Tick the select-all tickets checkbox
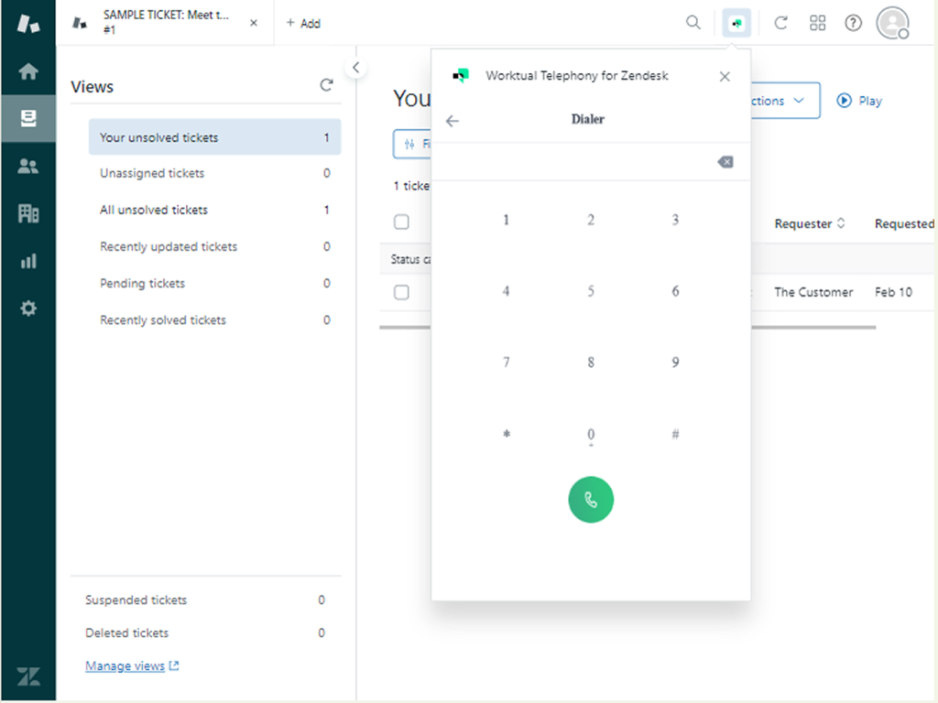The image size is (938, 703). pos(401,222)
